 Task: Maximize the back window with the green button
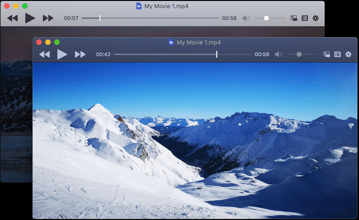[x=25, y=6]
